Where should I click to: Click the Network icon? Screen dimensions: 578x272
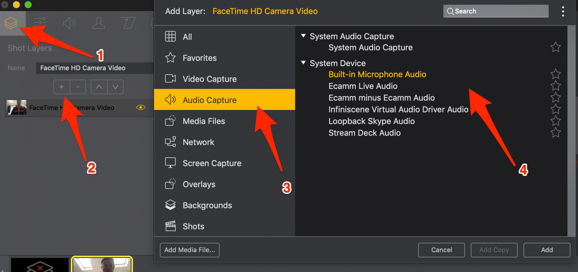pyautogui.click(x=170, y=142)
